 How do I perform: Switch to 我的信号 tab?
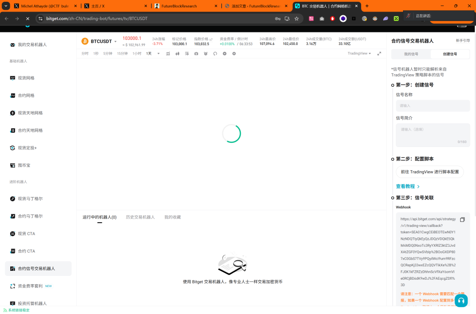(410, 54)
